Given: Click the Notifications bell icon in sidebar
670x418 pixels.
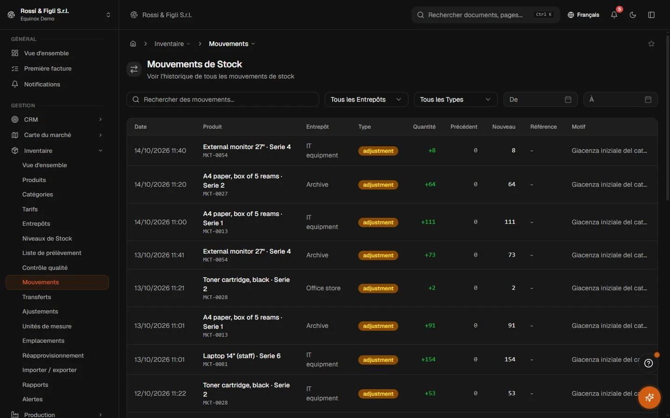Looking at the screenshot, I should tap(15, 84).
